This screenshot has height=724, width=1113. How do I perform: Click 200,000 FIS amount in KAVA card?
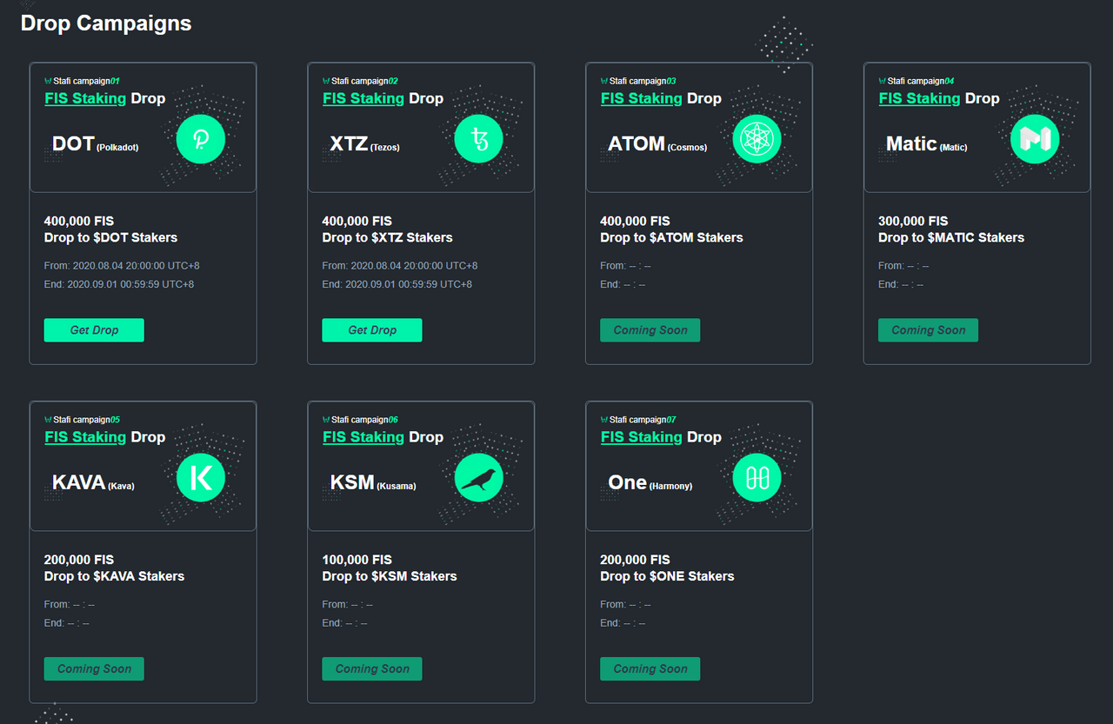click(79, 560)
